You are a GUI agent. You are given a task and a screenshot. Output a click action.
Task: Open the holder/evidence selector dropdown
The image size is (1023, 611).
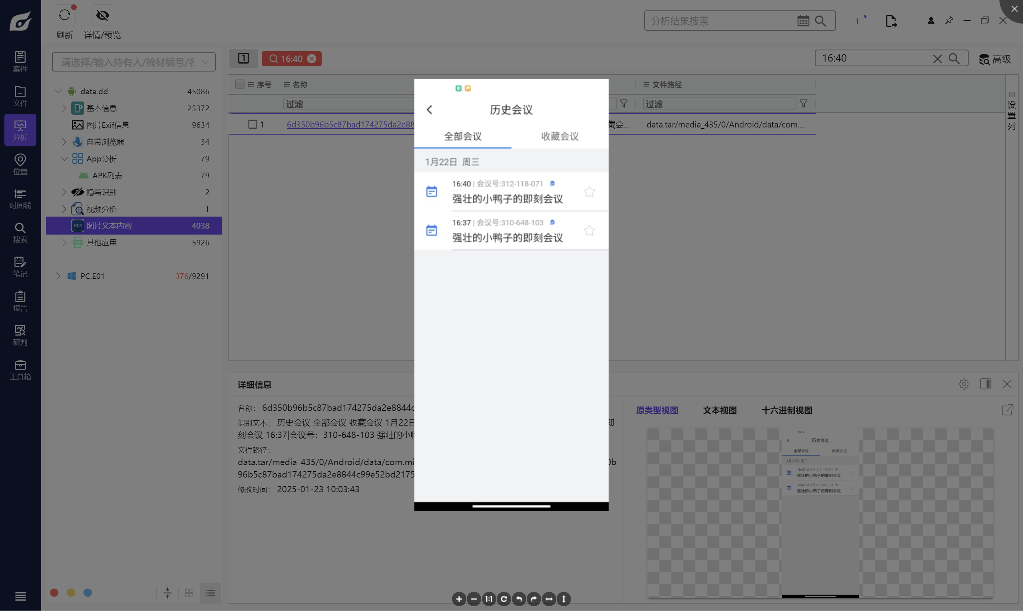134,62
